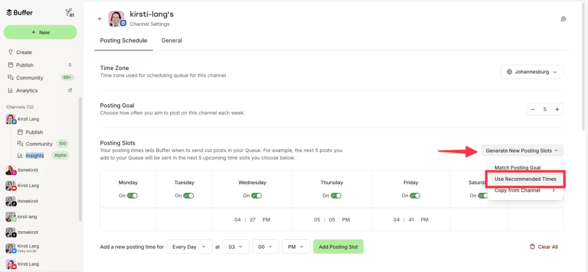Decrease the posting goal with the minus button
Image resolution: width=588 pixels, height=272 pixels.
pyautogui.click(x=532, y=110)
